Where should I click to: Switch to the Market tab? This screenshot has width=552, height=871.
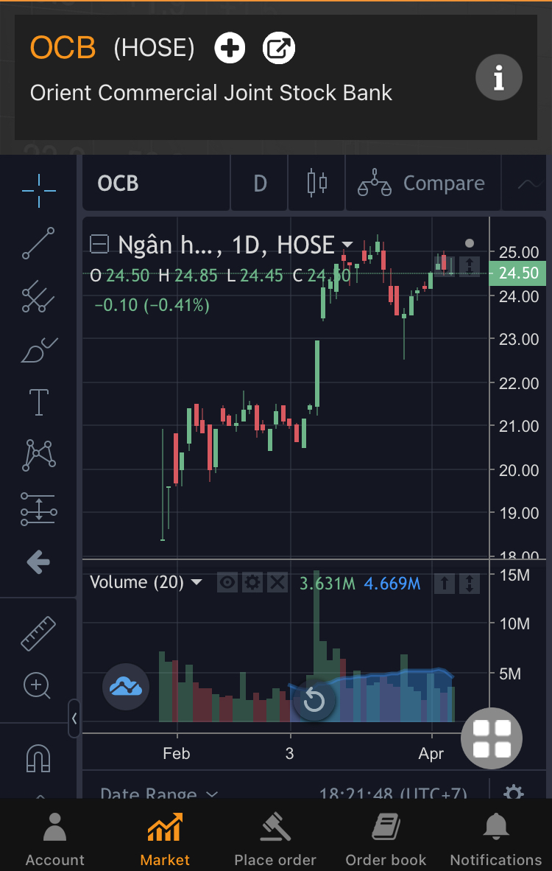pos(165,838)
